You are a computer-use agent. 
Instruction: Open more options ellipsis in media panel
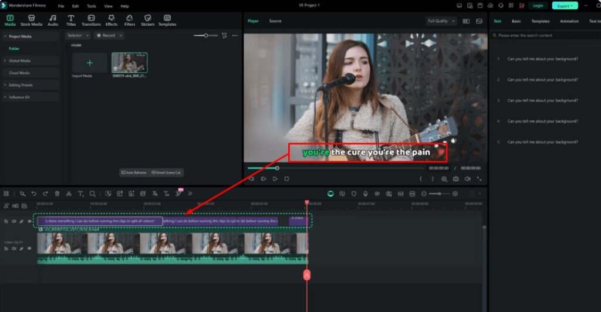tap(235, 36)
